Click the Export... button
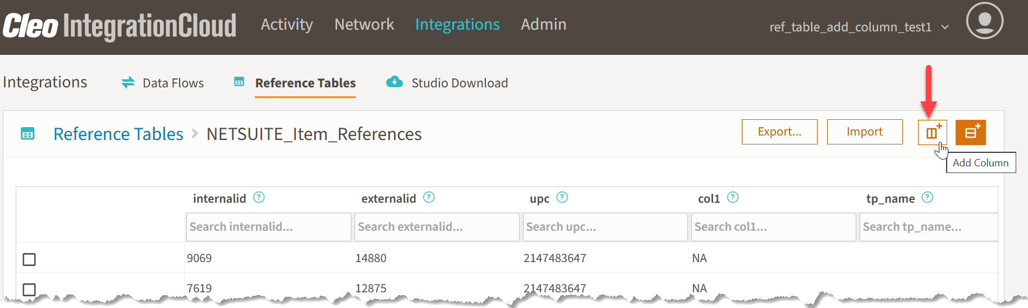Viewport: 1028px width, 308px height. [x=779, y=132]
